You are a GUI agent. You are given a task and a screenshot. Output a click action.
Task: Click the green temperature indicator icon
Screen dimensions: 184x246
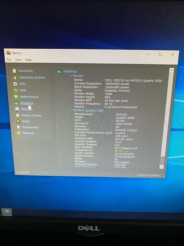(126, 151)
